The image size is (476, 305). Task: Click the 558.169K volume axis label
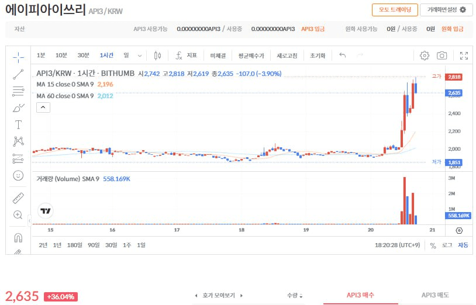(458, 216)
